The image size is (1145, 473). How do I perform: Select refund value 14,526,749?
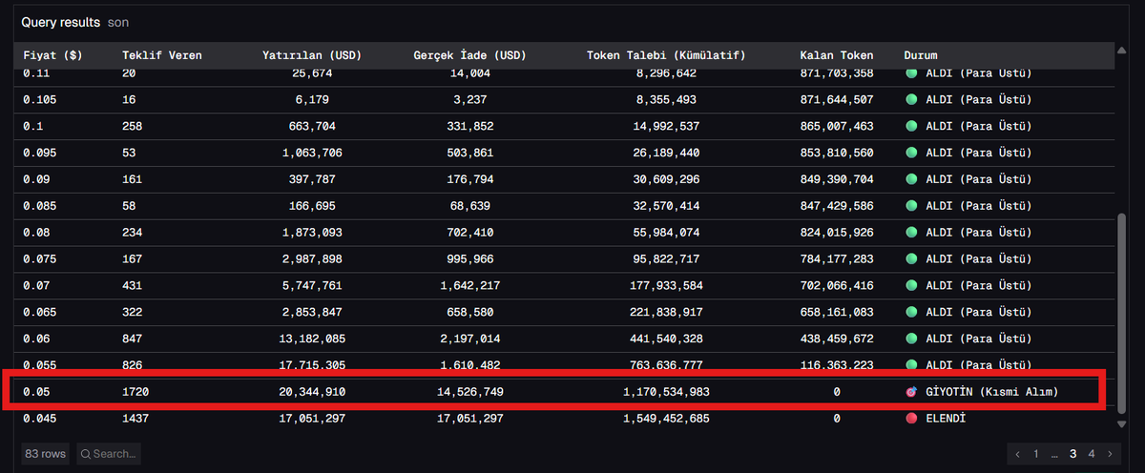pos(470,392)
